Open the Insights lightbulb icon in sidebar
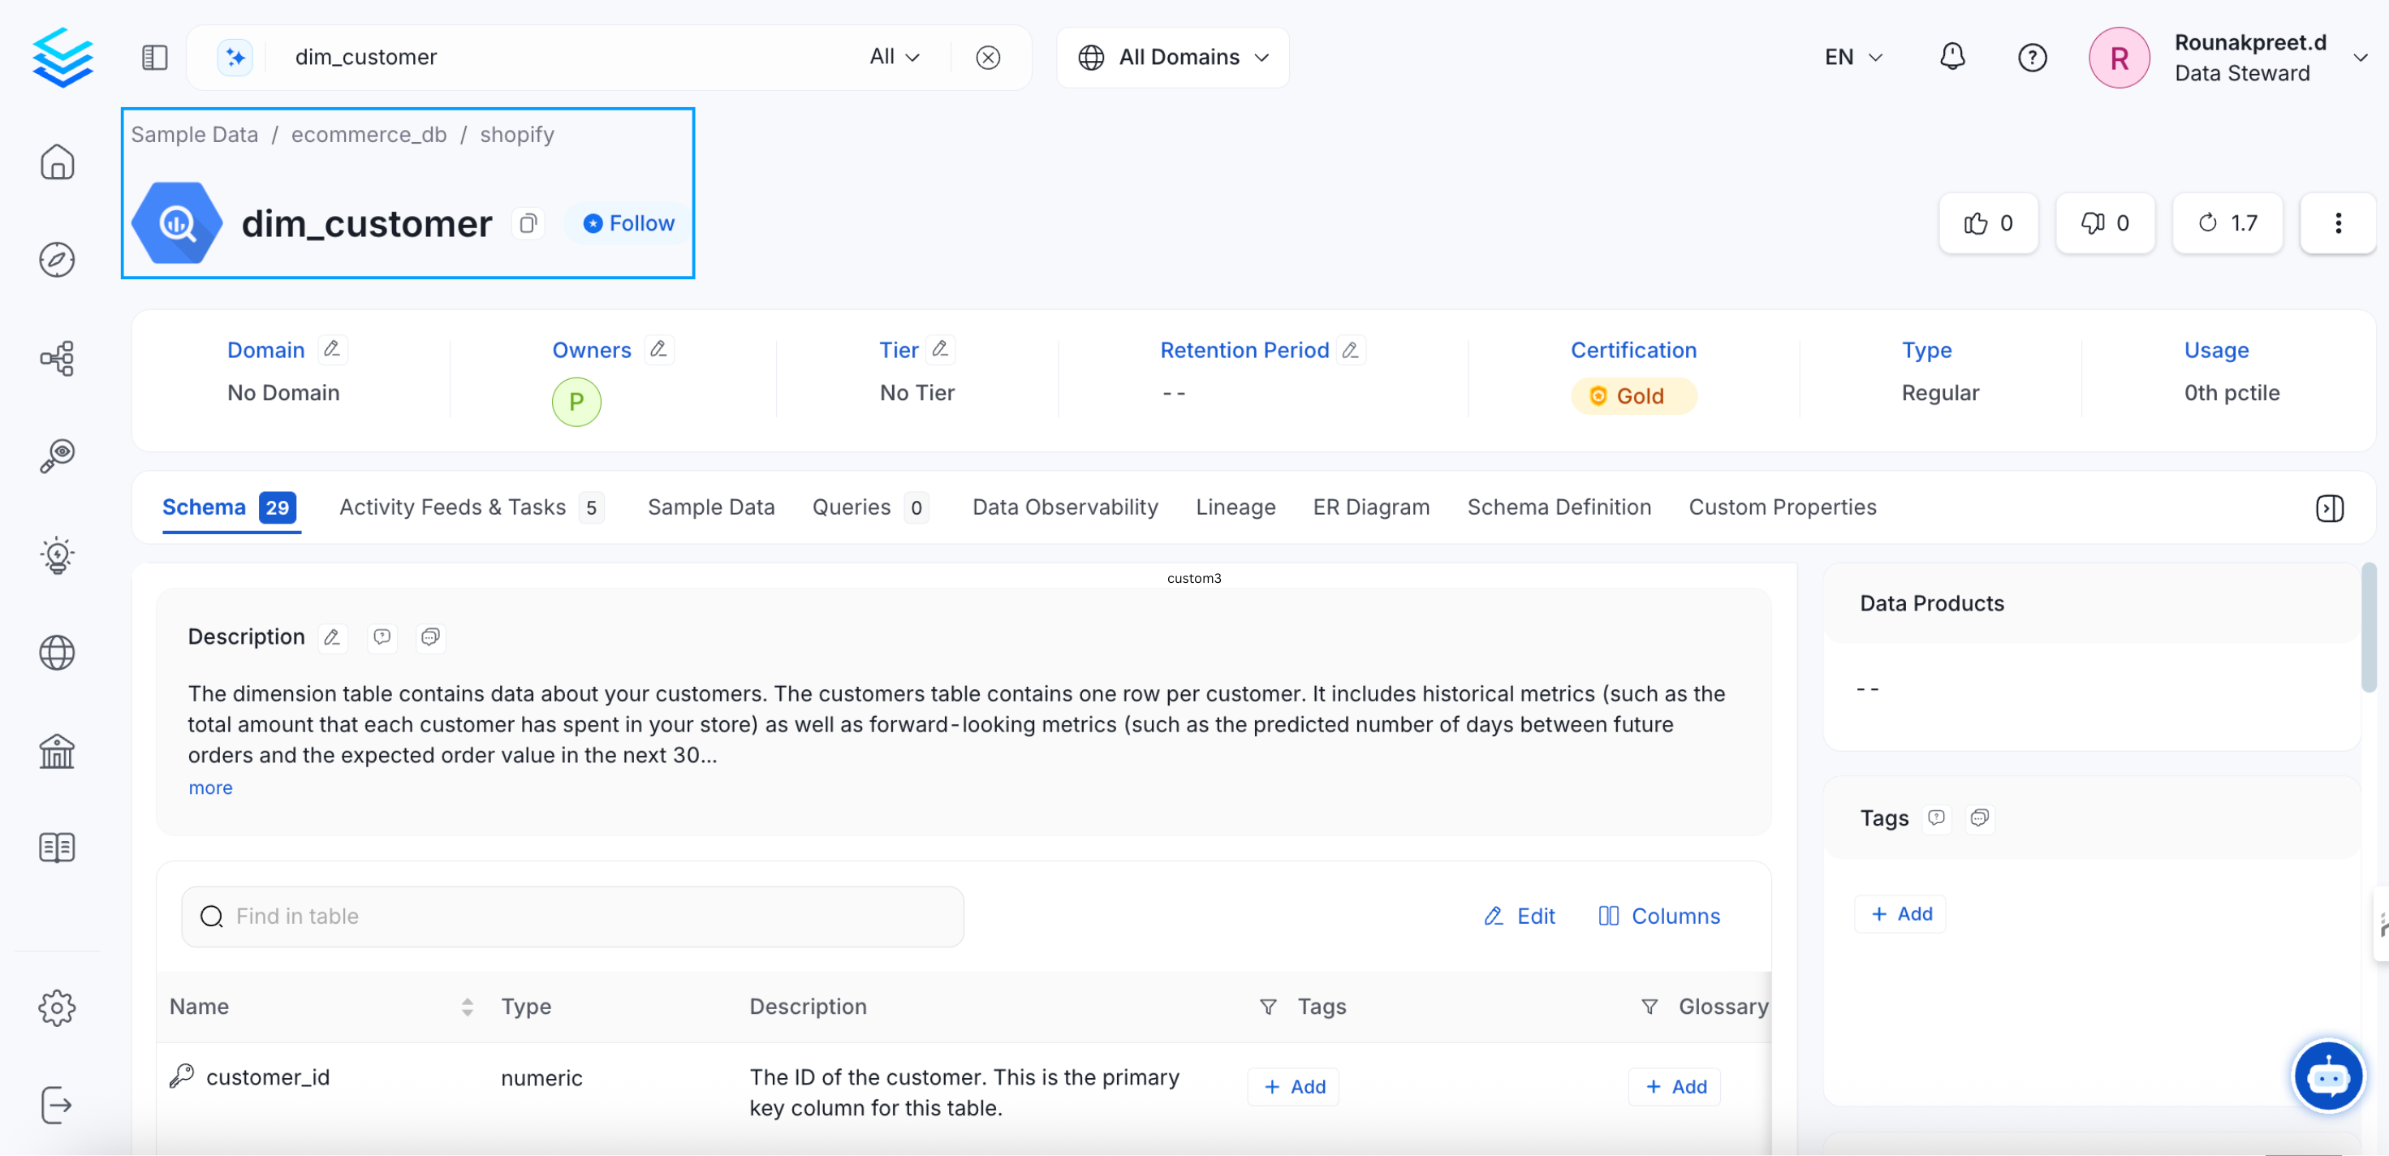This screenshot has height=1156, width=2389. pyautogui.click(x=58, y=554)
